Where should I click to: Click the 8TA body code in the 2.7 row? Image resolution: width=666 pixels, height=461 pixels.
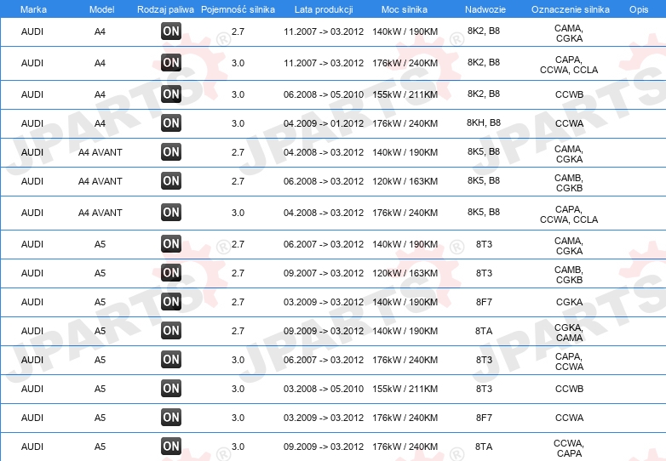[x=484, y=331]
